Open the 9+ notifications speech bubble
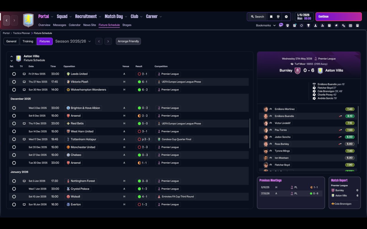Screen dimensions: 367x229 281,25
